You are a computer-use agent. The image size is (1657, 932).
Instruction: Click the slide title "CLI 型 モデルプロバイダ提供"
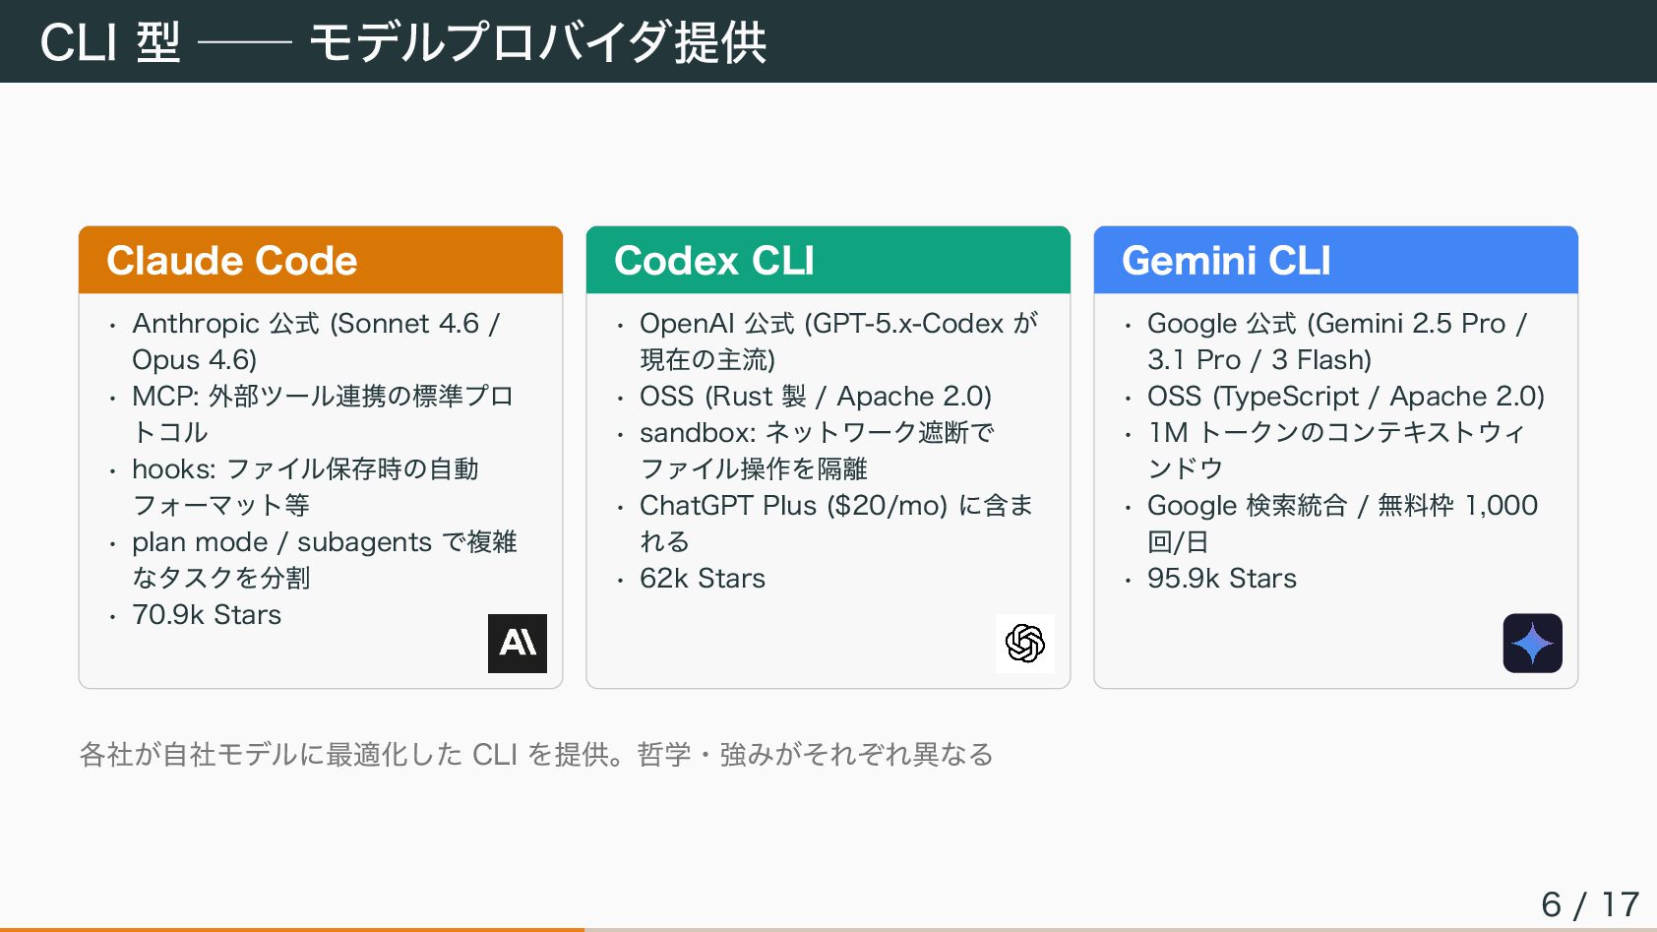(x=403, y=42)
